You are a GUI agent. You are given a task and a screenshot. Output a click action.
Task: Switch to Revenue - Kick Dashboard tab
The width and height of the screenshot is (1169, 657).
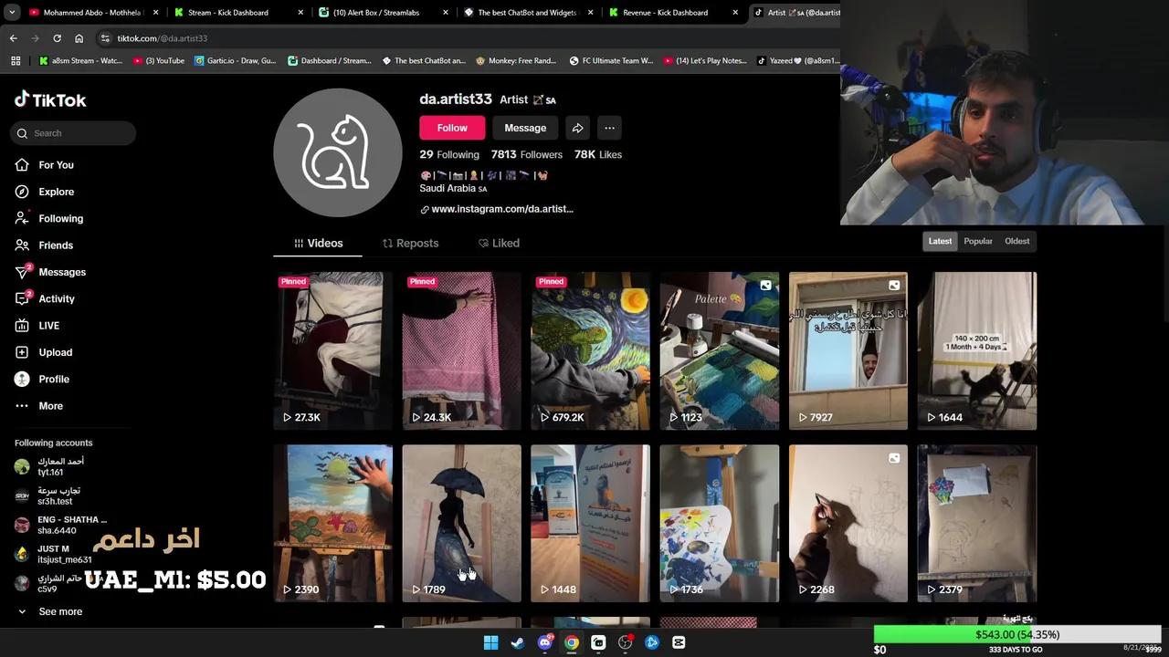point(674,13)
